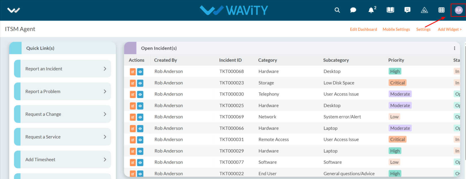Edit incident TKT000029

click(x=133, y=151)
